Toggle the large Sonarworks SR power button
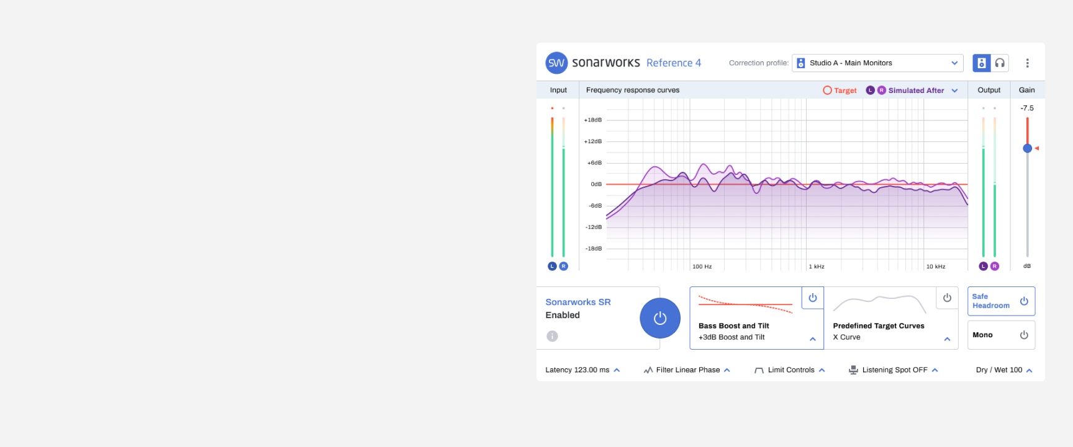The width and height of the screenshot is (1073, 447). (x=660, y=318)
